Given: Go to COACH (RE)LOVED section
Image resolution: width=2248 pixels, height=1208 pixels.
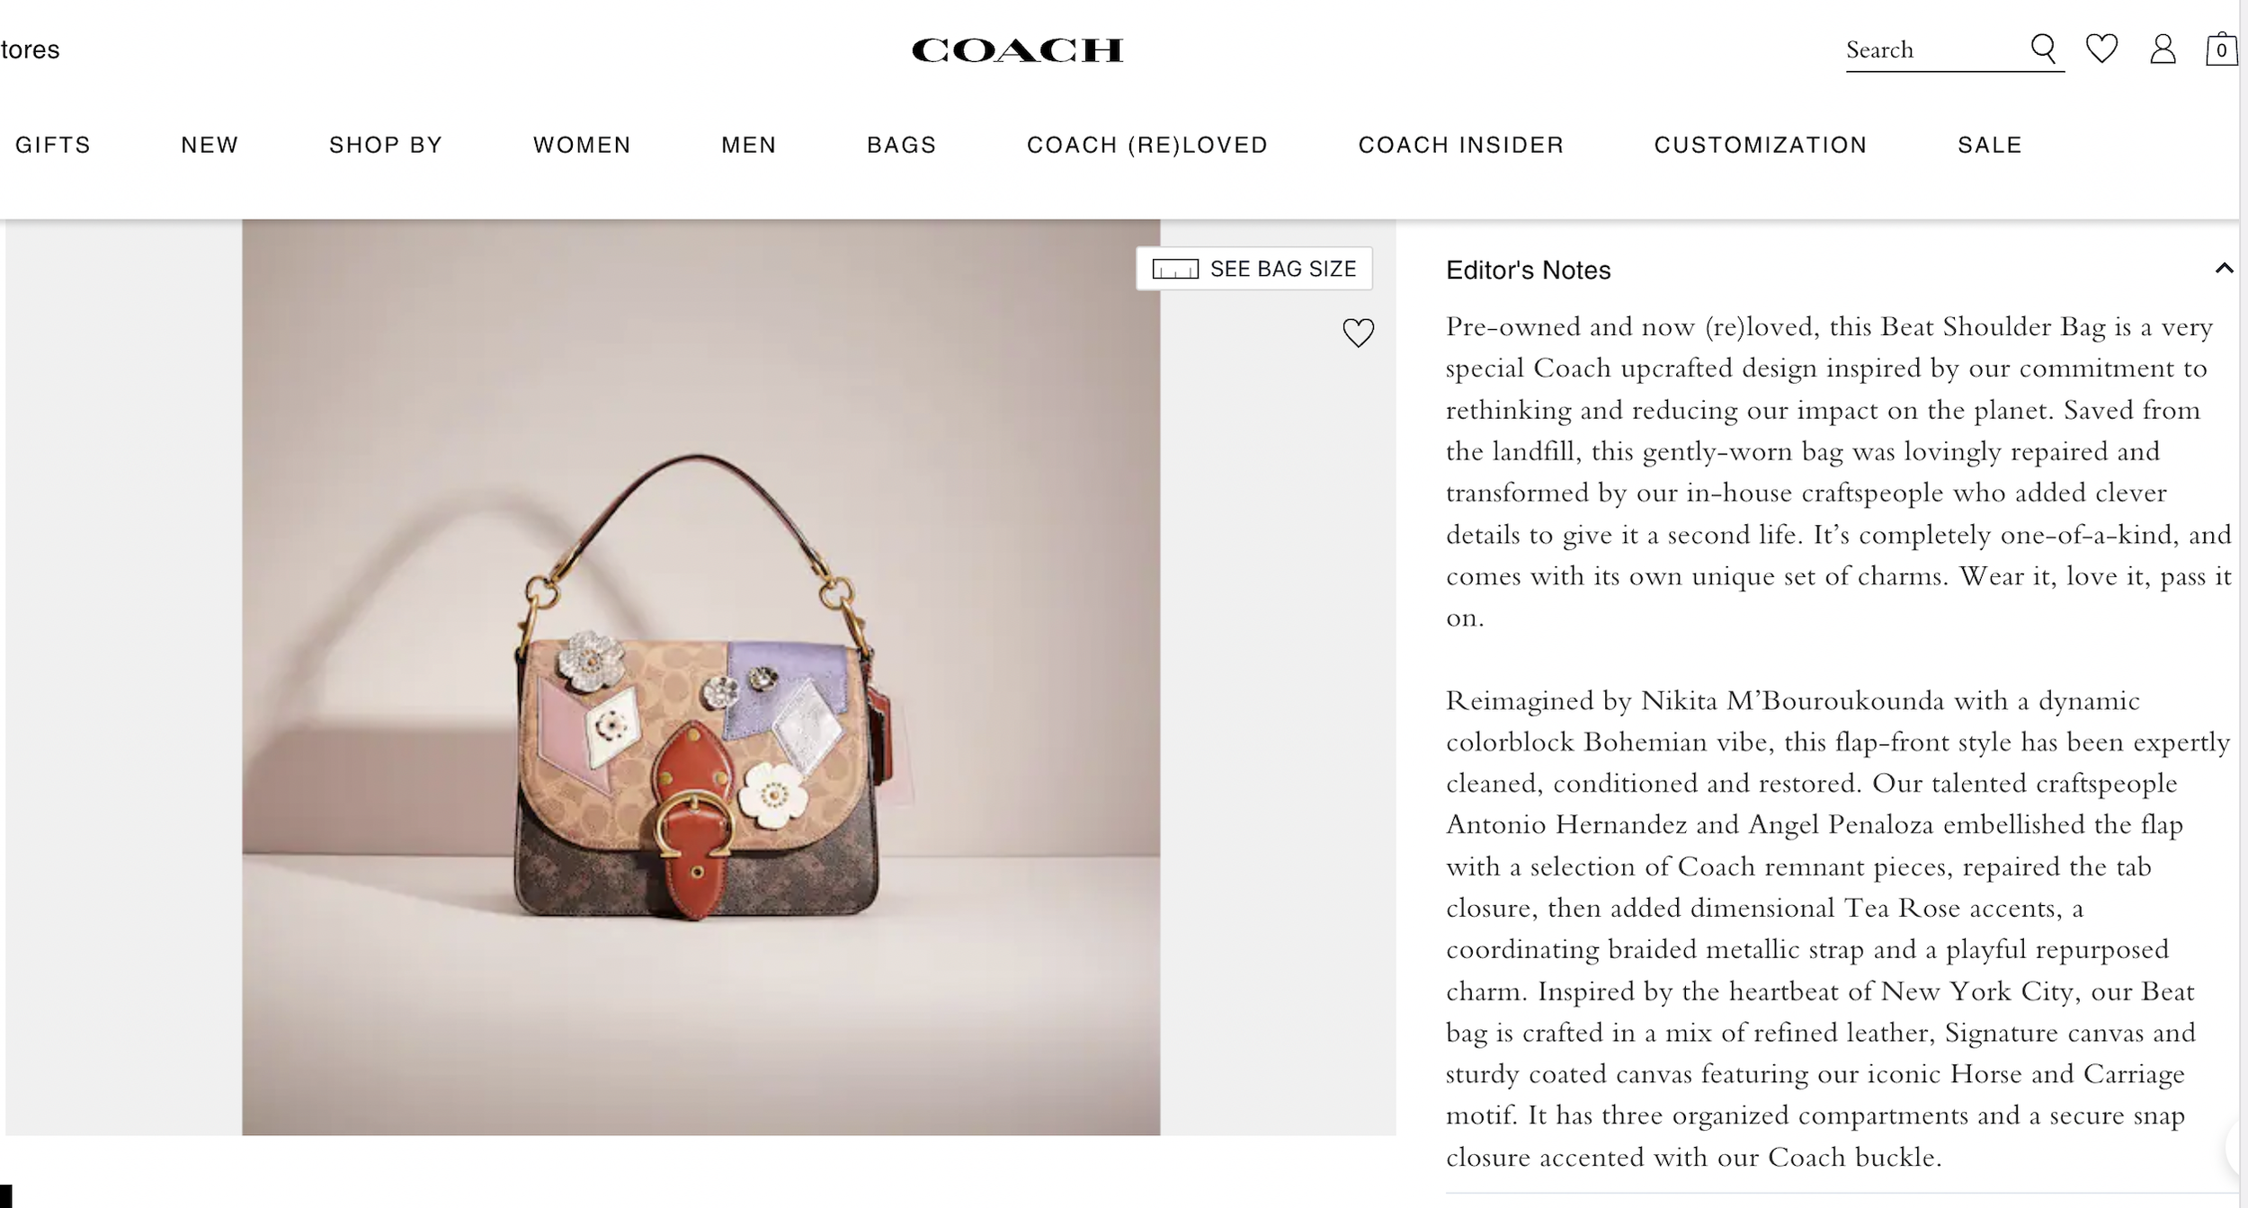Looking at the screenshot, I should pyautogui.click(x=1147, y=145).
